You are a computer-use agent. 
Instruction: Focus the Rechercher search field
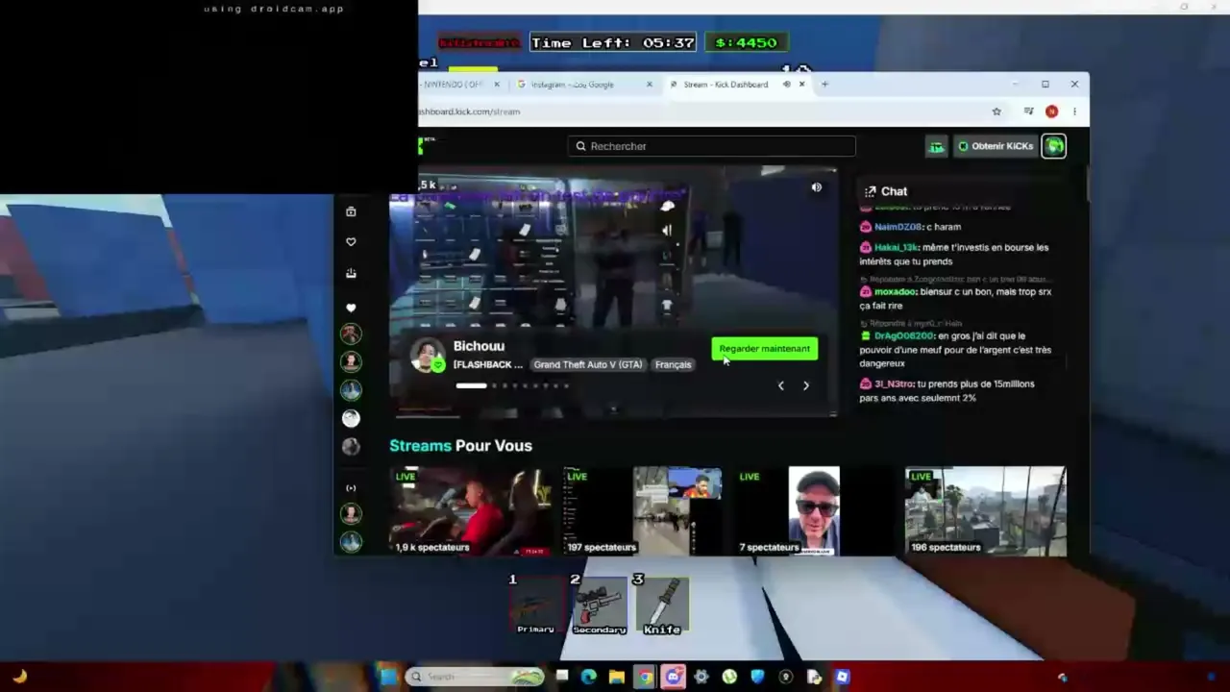711,146
